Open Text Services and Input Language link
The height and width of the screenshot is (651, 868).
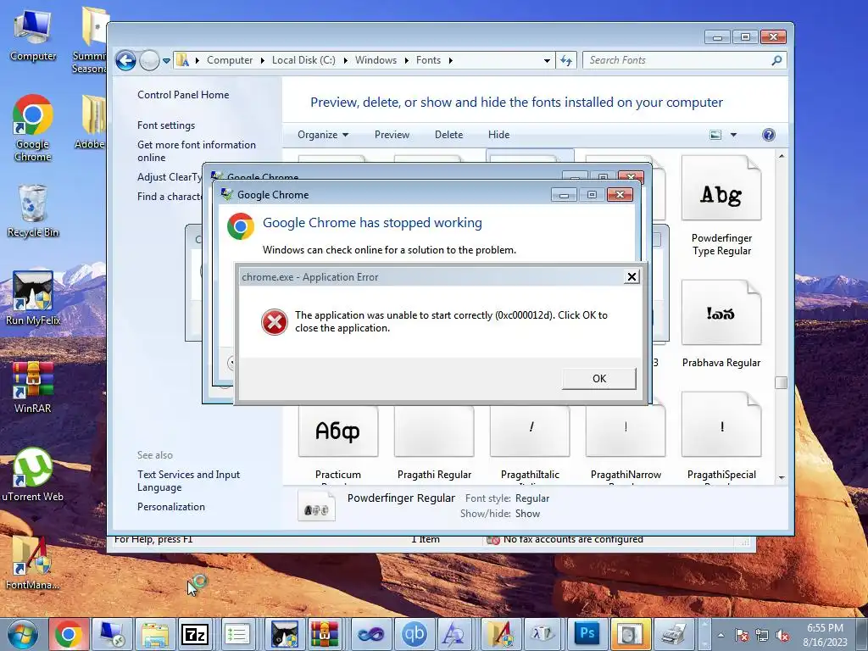point(189,481)
